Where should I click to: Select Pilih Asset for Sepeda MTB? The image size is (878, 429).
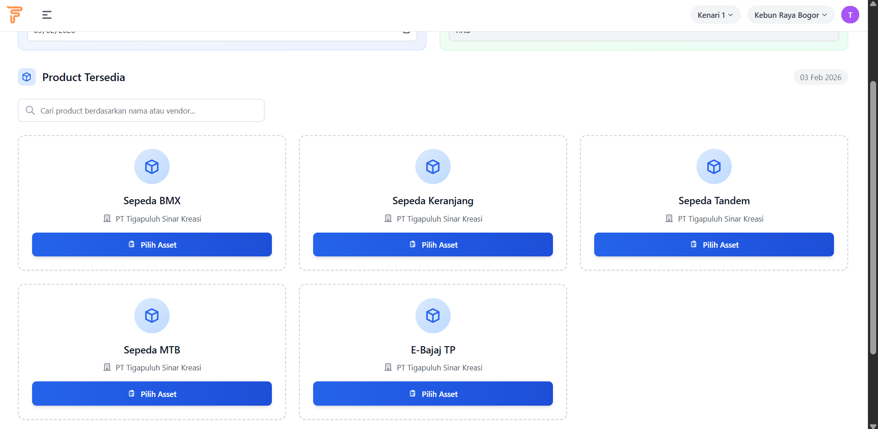152,394
